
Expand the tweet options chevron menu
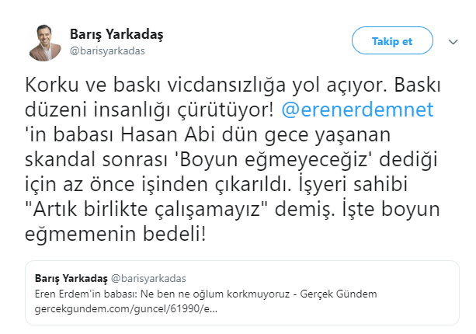coord(452,41)
